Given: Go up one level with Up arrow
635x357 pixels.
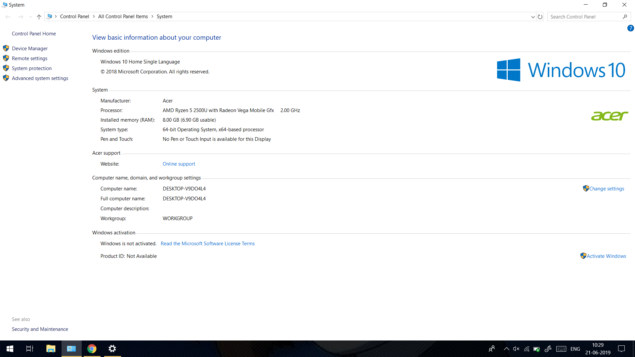Looking at the screenshot, I should [39, 17].
